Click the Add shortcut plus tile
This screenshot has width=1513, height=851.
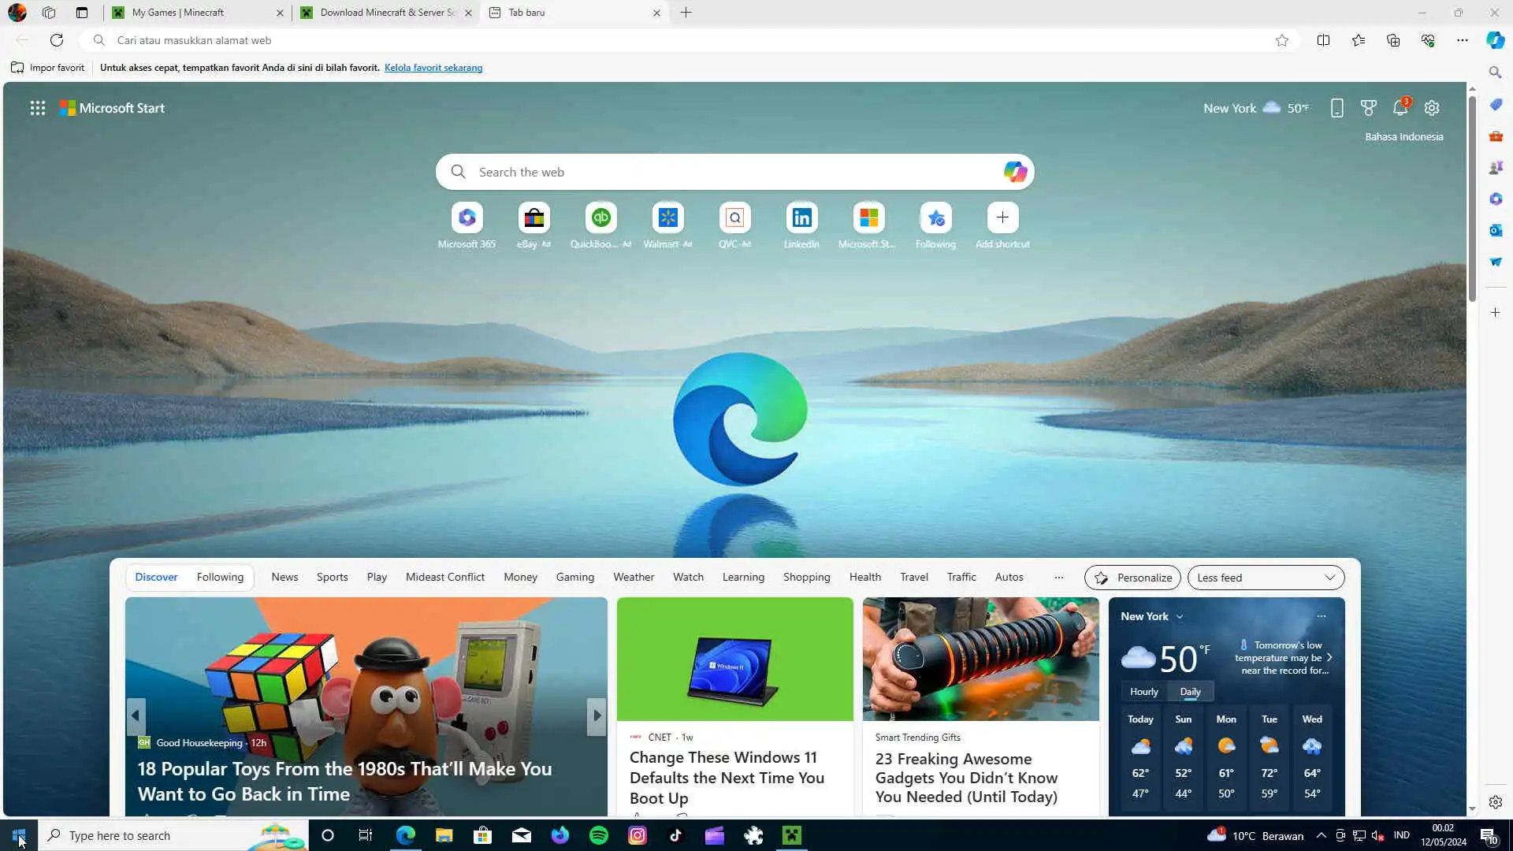point(1002,218)
